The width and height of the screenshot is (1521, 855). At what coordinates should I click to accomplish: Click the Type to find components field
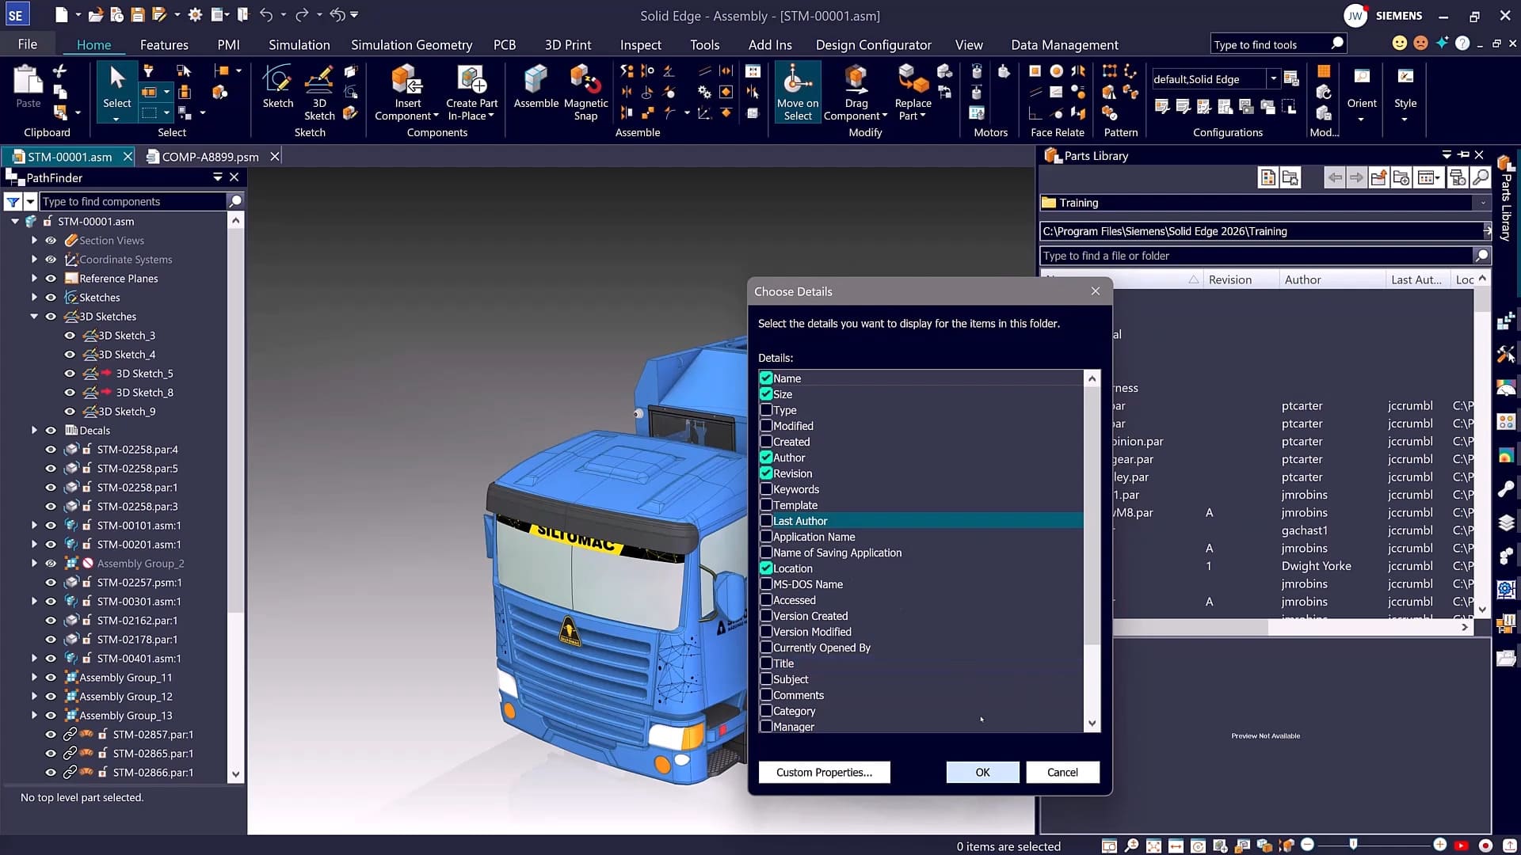tap(133, 202)
